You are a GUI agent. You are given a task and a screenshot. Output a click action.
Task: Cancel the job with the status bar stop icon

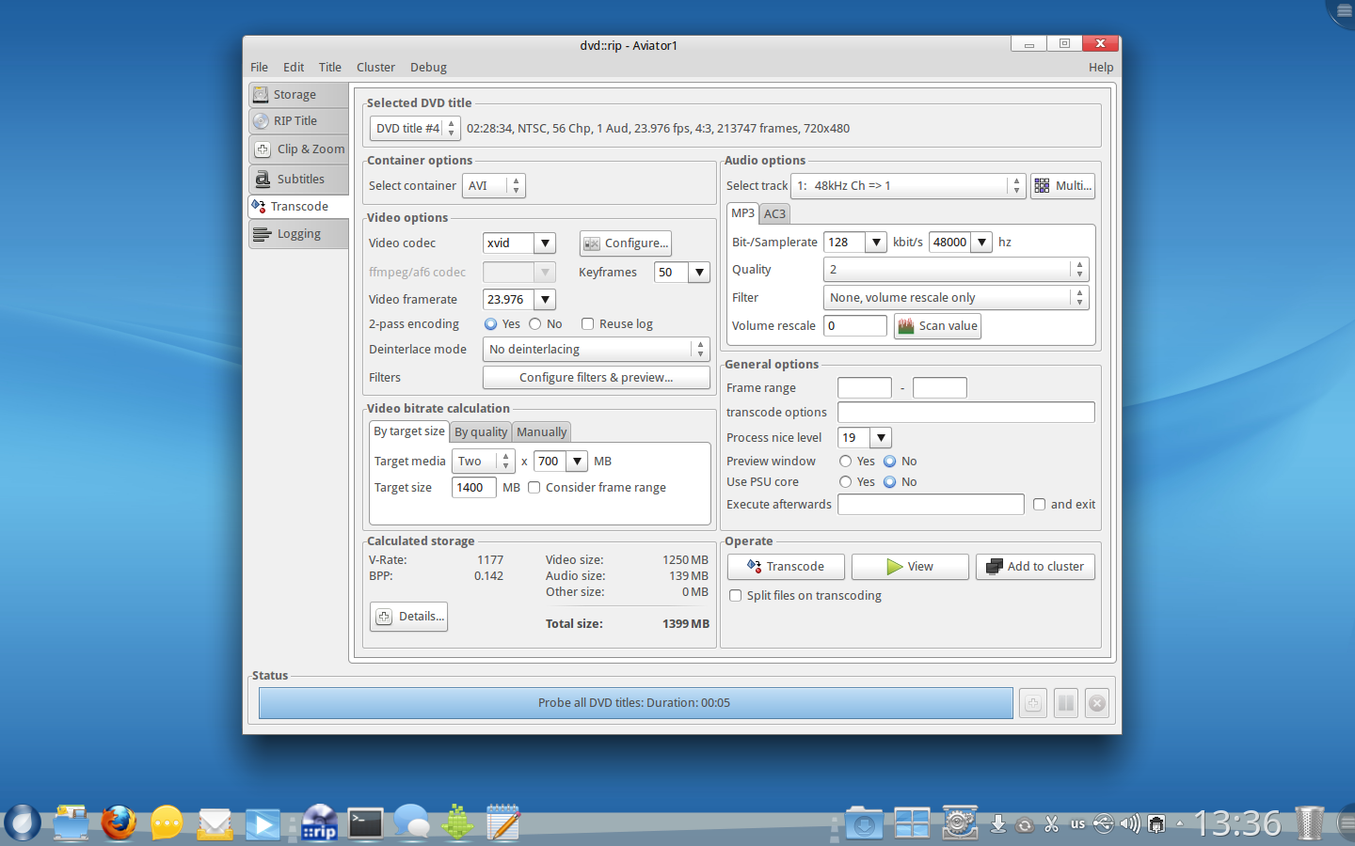click(1097, 703)
